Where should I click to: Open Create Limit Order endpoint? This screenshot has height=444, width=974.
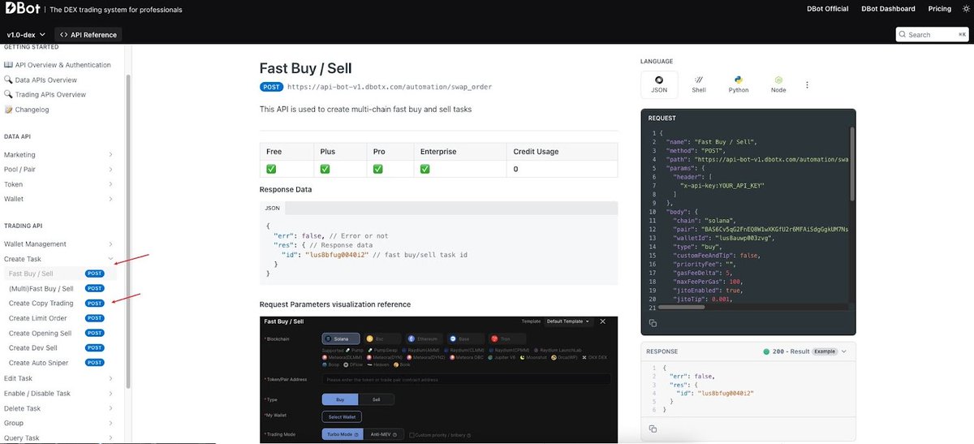click(x=57, y=318)
